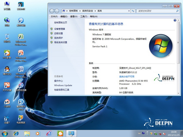Open the blue TV-shaped MX shortcut on desktop
Viewport: 183px width, 137px height.
click(x=21, y=6)
